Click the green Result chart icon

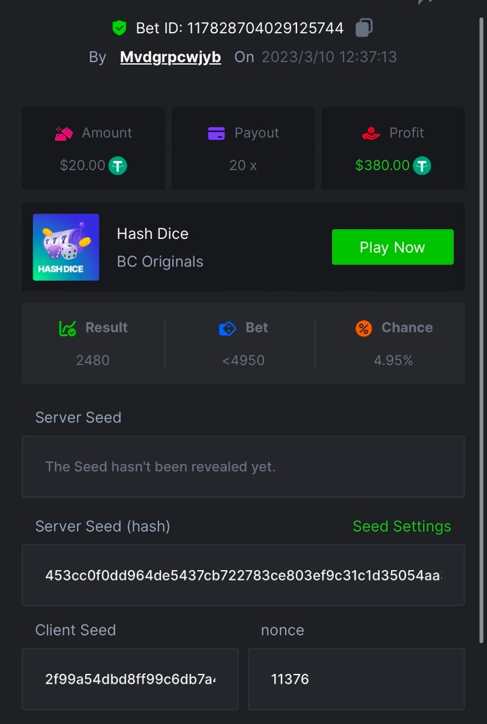tap(67, 328)
